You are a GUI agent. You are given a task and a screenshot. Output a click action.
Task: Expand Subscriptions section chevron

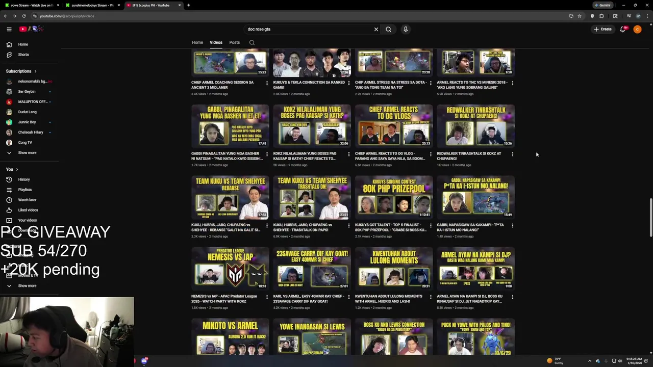(35, 71)
